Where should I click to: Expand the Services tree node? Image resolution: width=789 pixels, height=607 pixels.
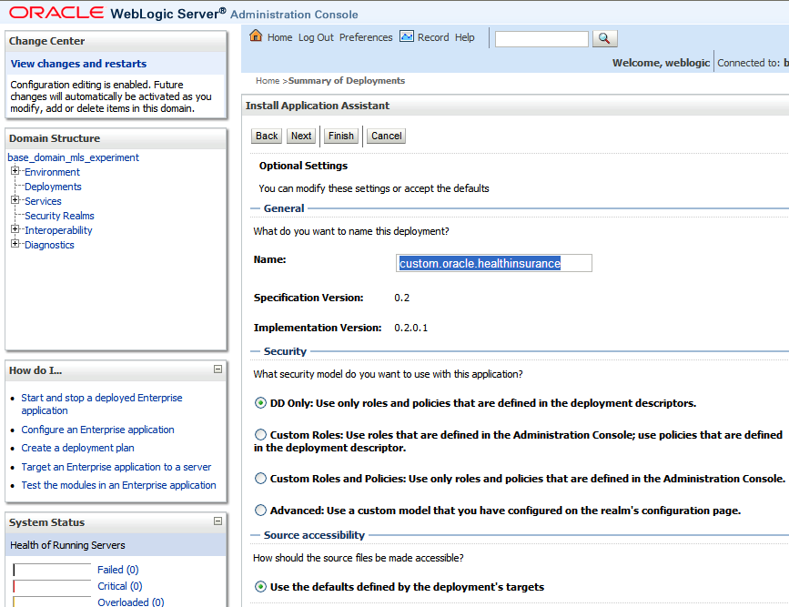coord(15,200)
